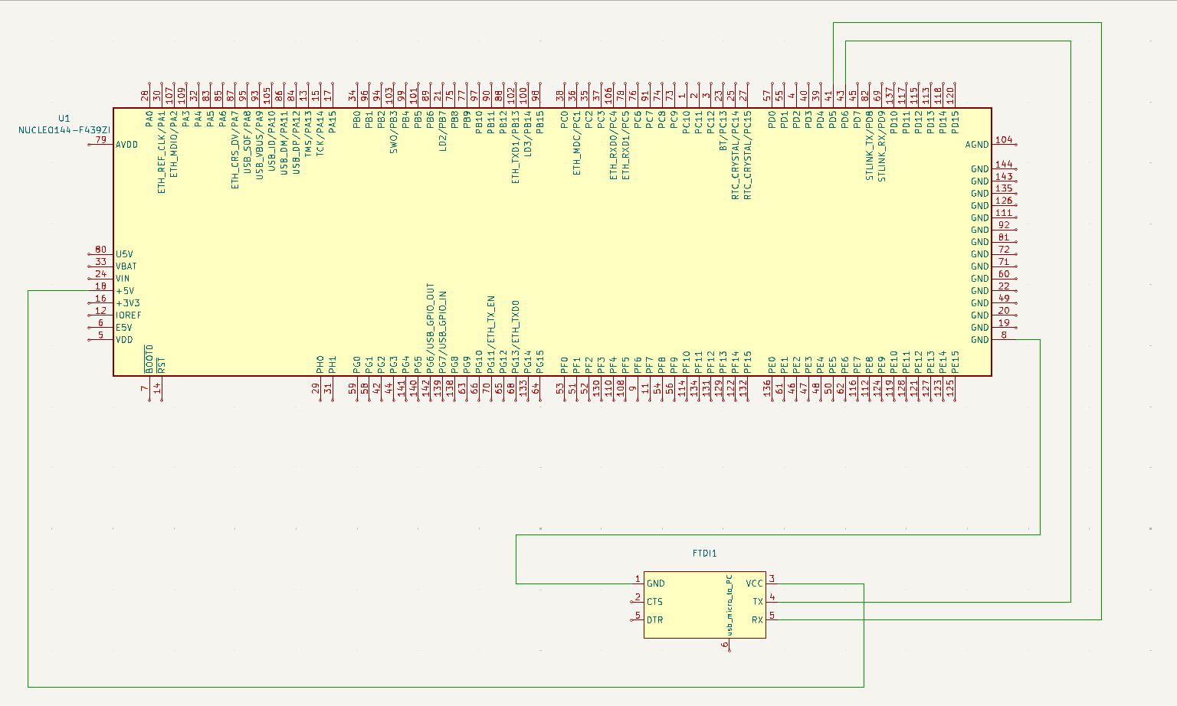The height and width of the screenshot is (706, 1177).
Task: Click the RST pin label
Action: point(161,365)
